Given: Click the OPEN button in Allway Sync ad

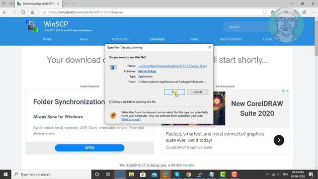Looking at the screenshot, I should [x=89, y=148].
